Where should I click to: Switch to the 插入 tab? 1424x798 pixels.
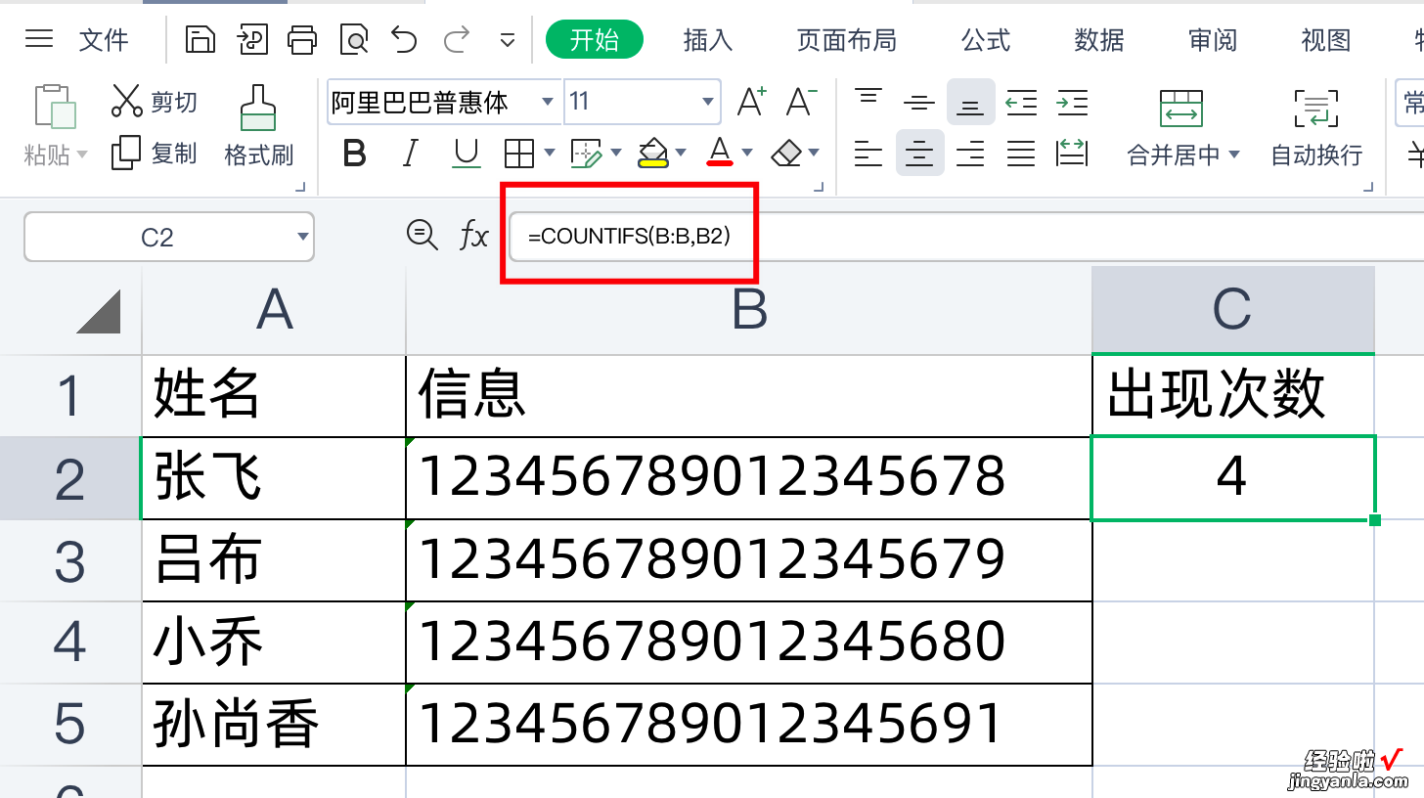pos(707,39)
